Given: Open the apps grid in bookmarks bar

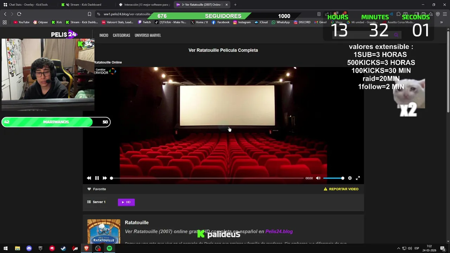Looking at the screenshot, I should click(x=5, y=22).
